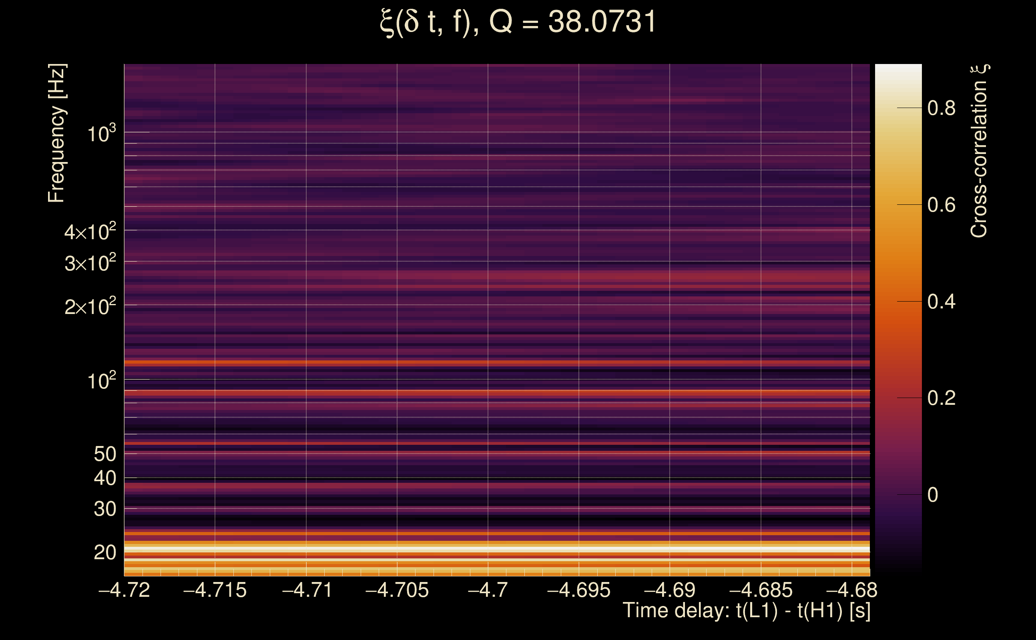The height and width of the screenshot is (640, 1036).
Task: Click the 0.2 tick label on the colorbar
Action: [941, 398]
